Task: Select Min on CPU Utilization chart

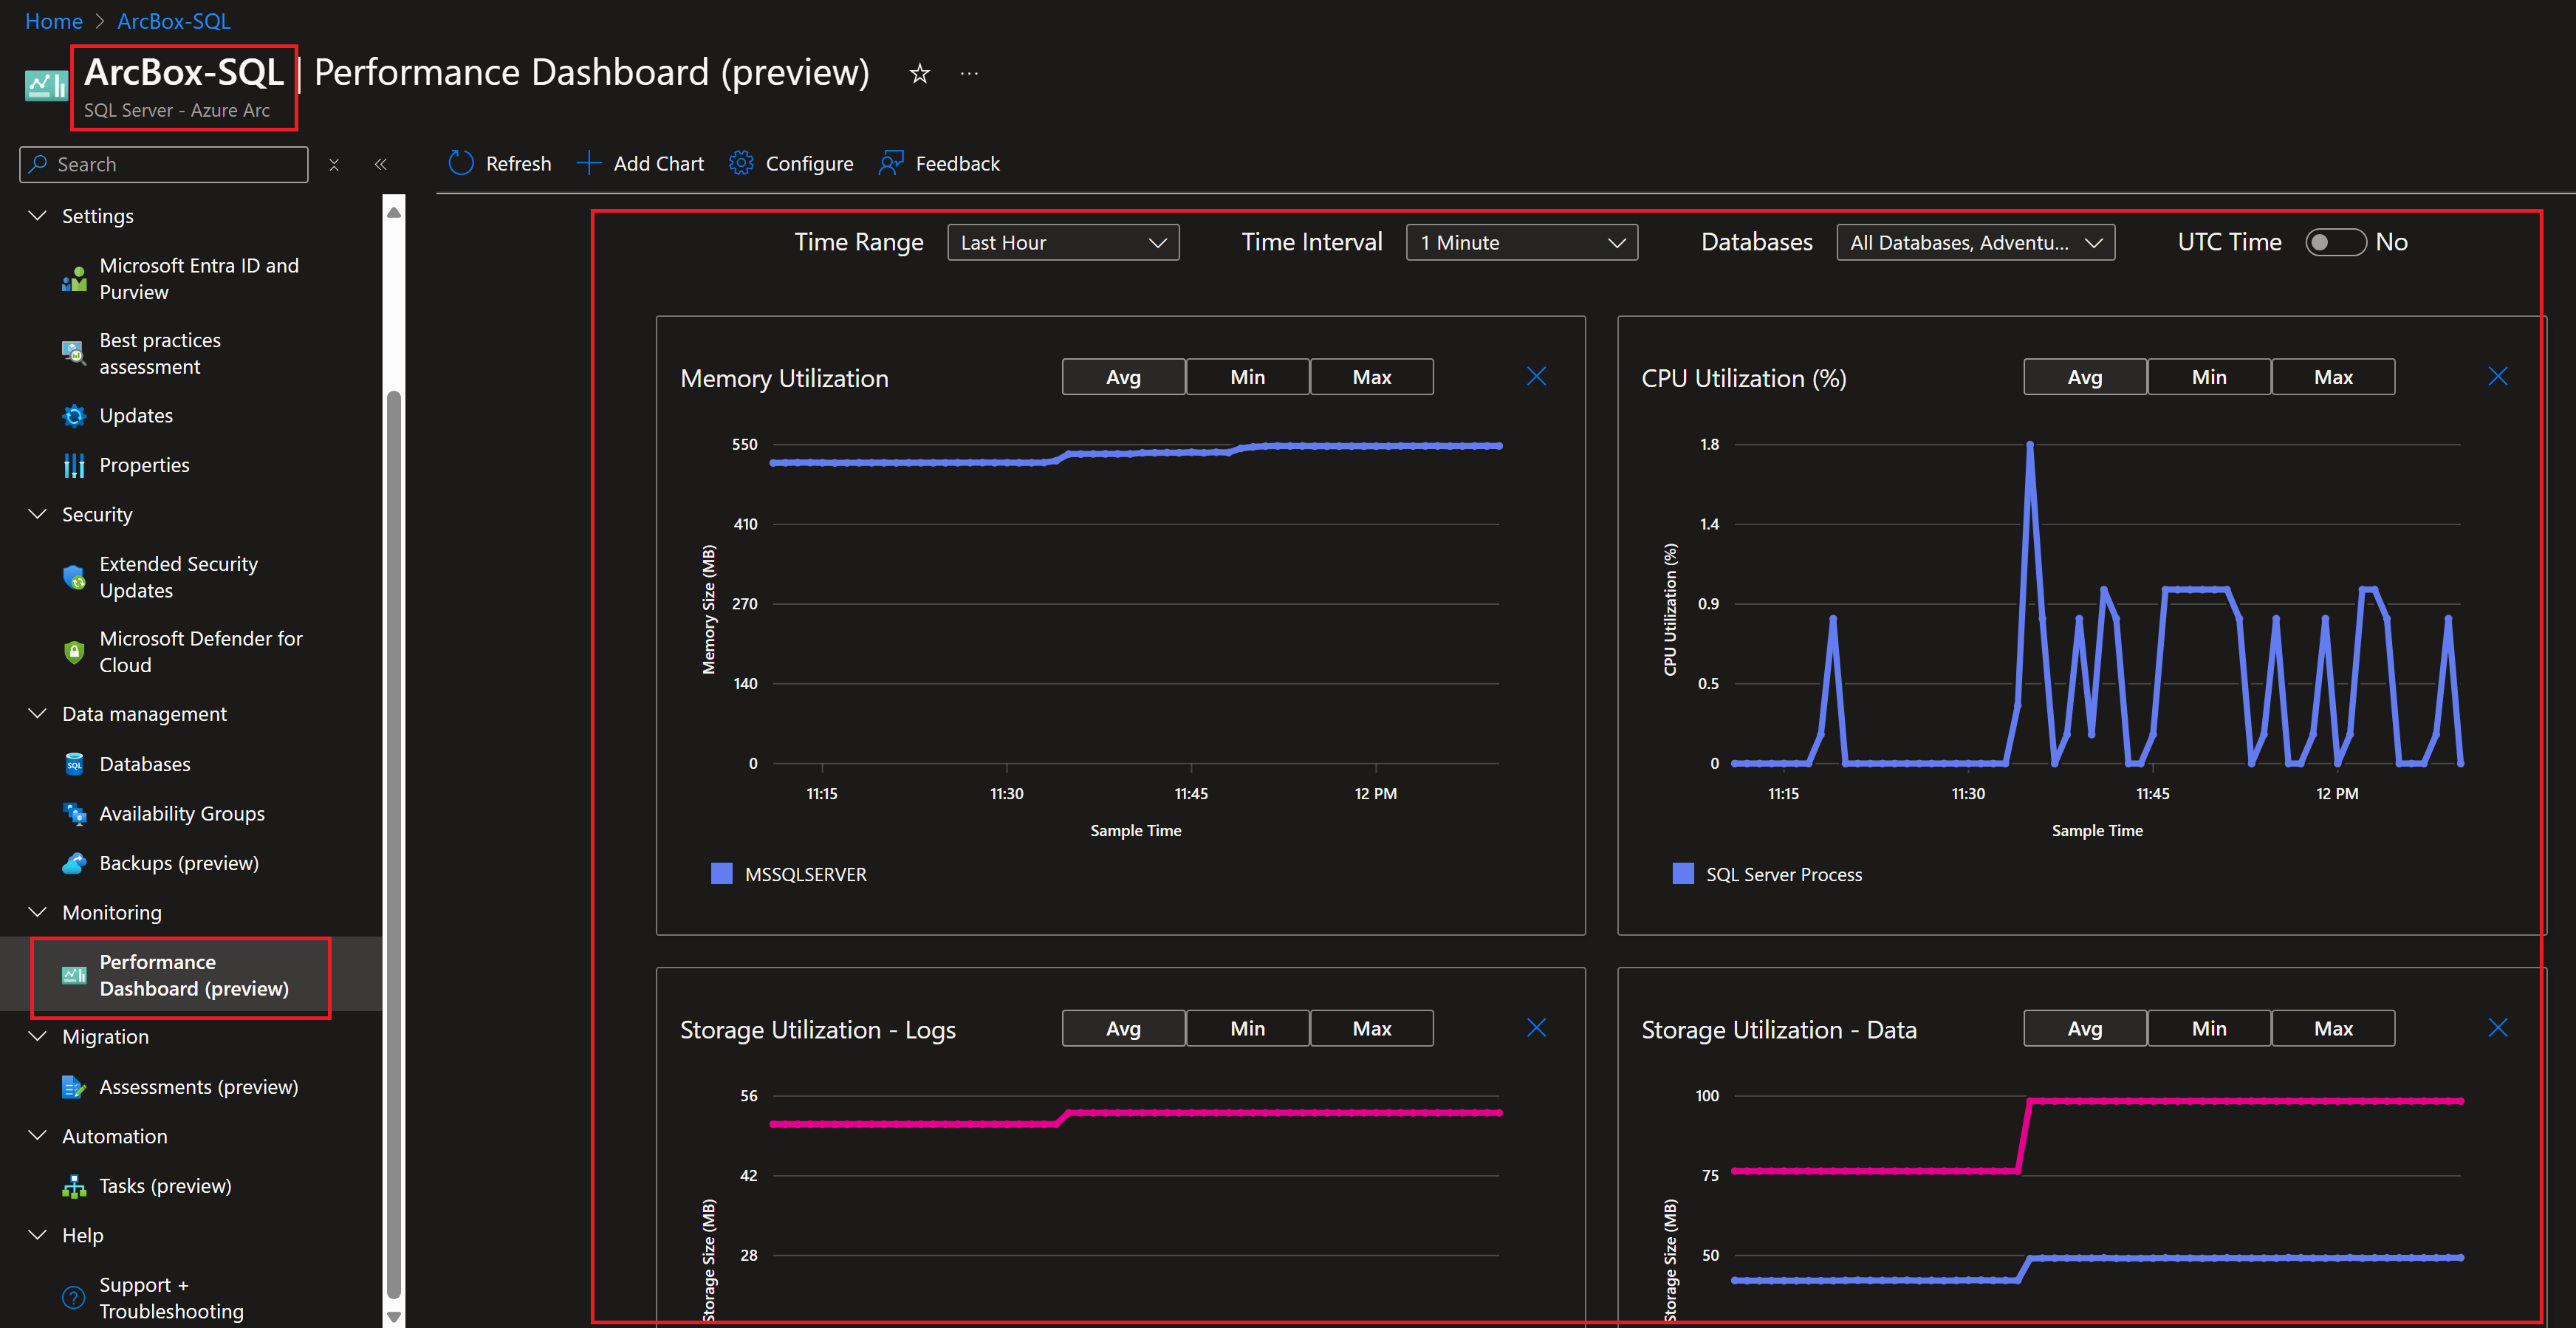Action: [x=2208, y=377]
